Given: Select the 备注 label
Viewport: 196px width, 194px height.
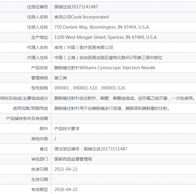Looking at the screenshot, I should coord(44,149).
